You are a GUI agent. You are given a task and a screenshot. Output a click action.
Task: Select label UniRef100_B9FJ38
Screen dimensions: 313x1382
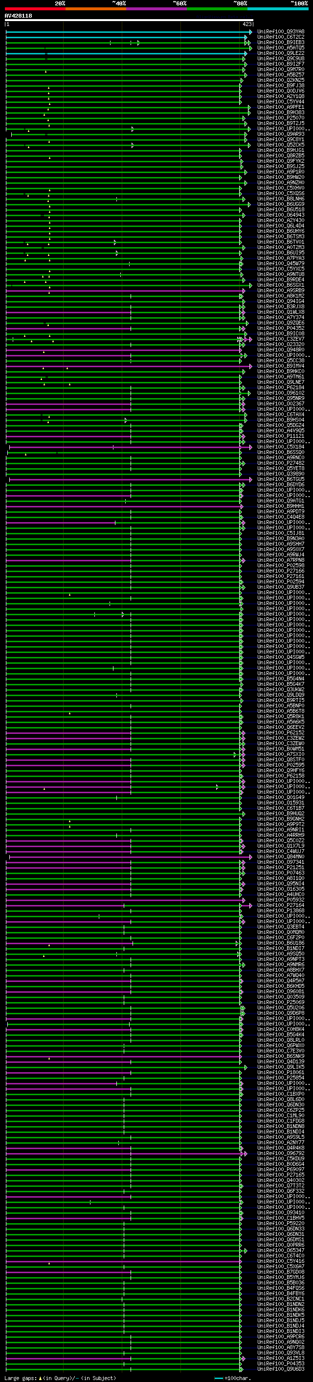(281, 85)
